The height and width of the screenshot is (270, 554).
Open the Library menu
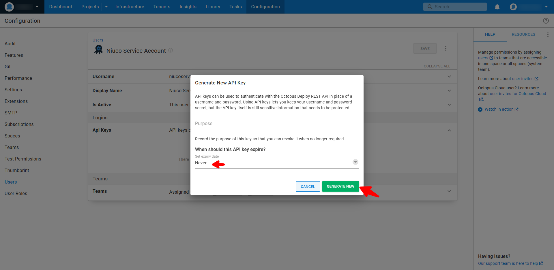(213, 7)
